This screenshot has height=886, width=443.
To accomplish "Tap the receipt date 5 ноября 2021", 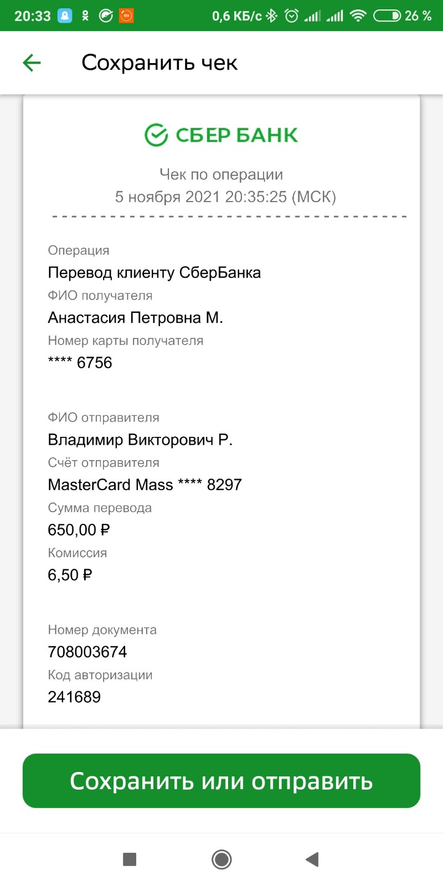I will 168,197.
